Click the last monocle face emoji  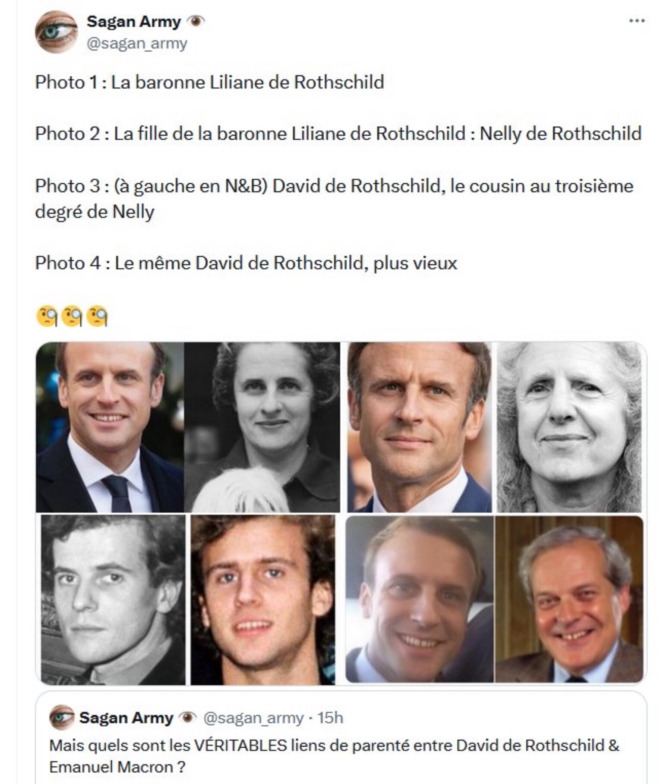[x=97, y=317]
